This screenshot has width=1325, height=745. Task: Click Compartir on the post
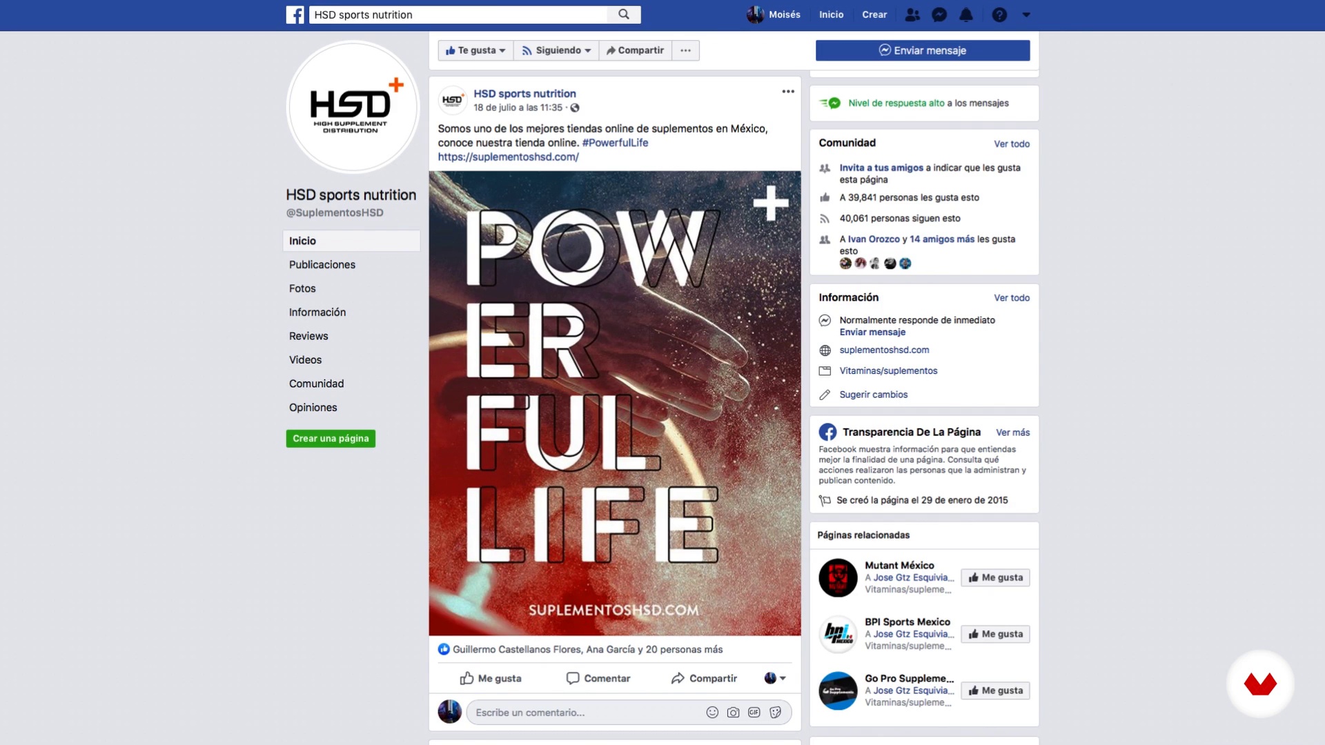pyautogui.click(x=704, y=678)
